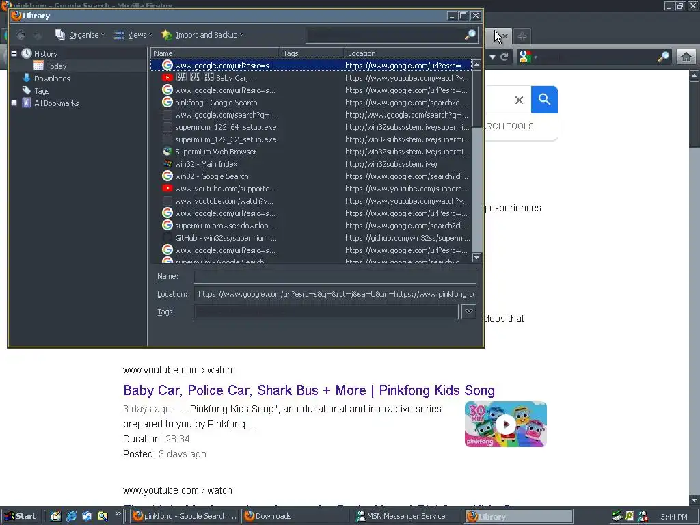Image resolution: width=700 pixels, height=525 pixels.
Task: Expand the Tags selector dropdown arrow
Action: 469,312
